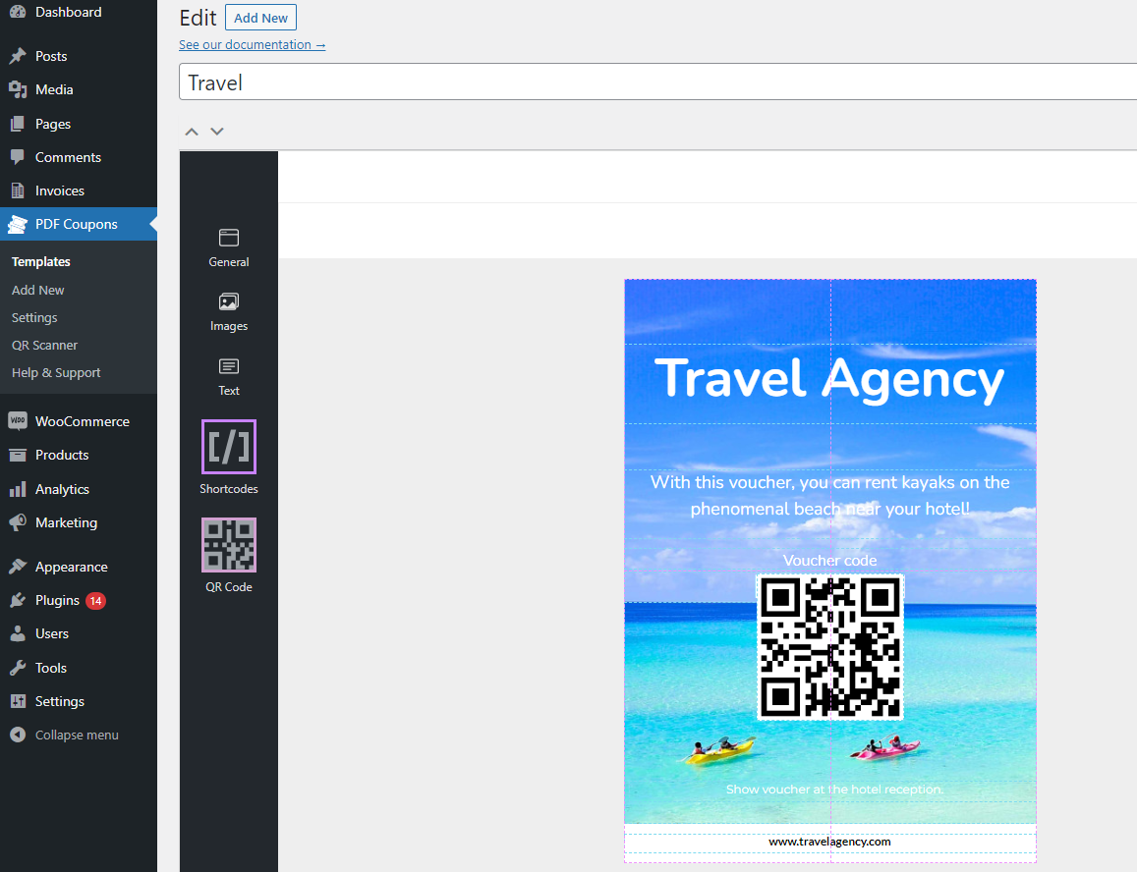Open the Invoices menu label
This screenshot has width=1137, height=872.
(60, 191)
